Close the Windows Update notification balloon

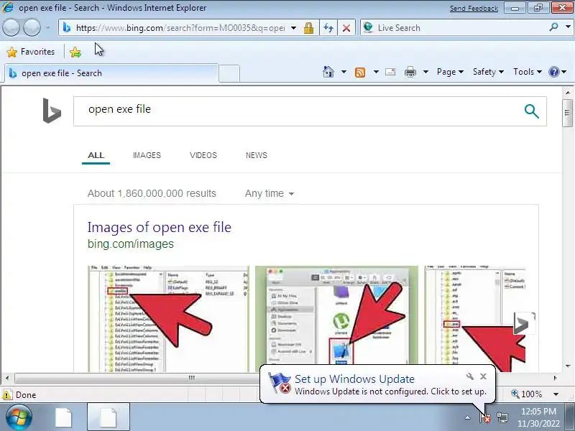point(483,376)
